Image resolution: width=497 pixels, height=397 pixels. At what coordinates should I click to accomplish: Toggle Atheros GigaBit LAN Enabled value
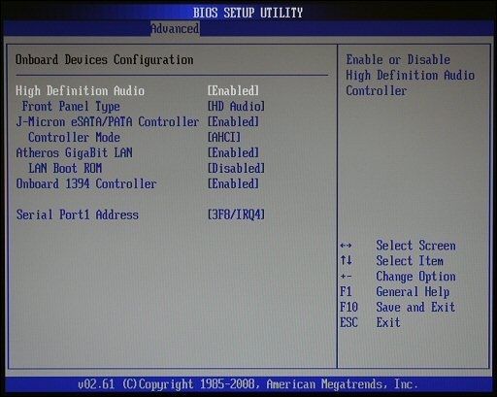pos(233,153)
